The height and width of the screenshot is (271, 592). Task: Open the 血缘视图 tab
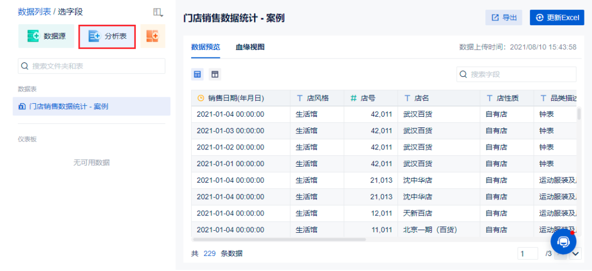pos(250,47)
